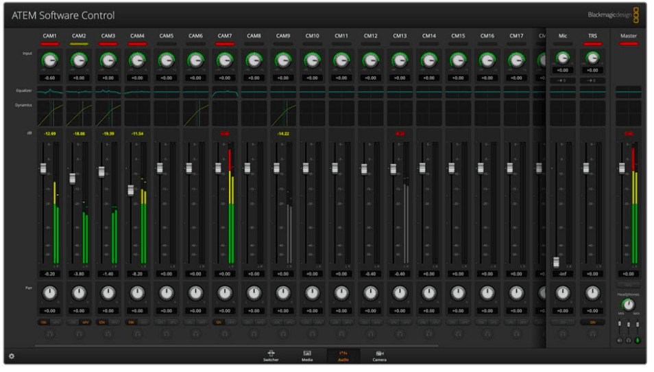Click CAM1 input gain value -0.60
The height and width of the screenshot is (372, 654).
click(x=49, y=78)
